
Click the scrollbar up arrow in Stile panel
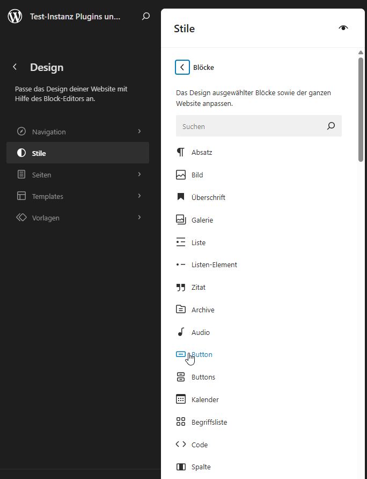pyautogui.click(x=361, y=53)
